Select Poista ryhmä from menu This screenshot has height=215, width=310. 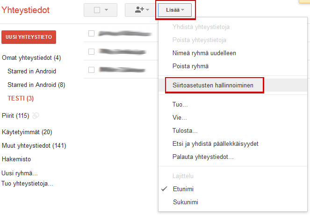191,66
